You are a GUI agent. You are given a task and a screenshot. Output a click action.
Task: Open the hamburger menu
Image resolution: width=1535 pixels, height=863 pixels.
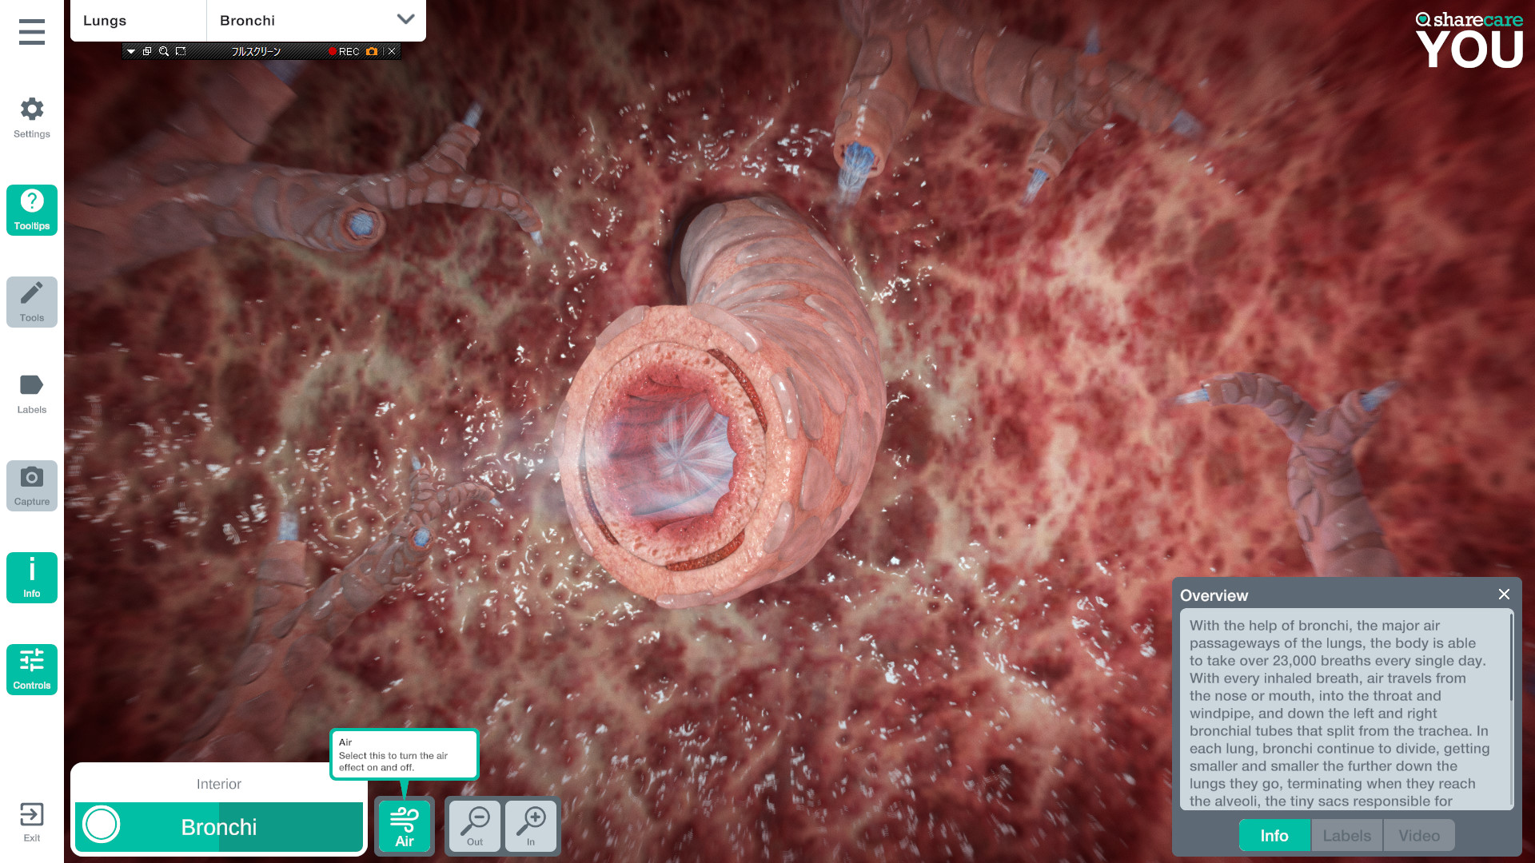[31, 32]
